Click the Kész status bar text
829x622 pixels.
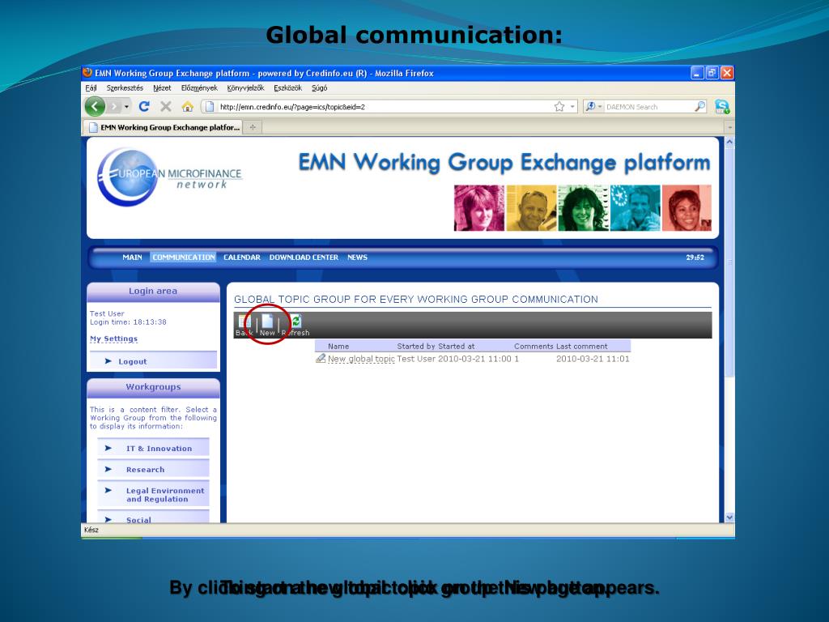pyautogui.click(x=91, y=530)
